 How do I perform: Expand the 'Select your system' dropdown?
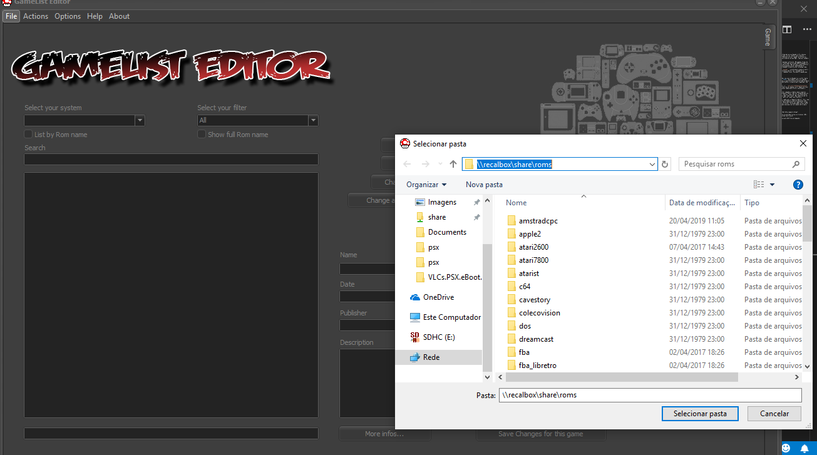coord(140,120)
